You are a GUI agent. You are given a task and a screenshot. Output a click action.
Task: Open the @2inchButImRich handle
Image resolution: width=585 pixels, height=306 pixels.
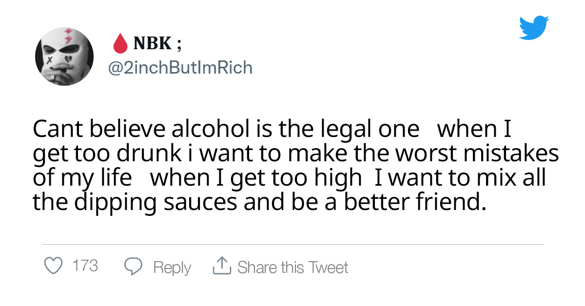click(179, 68)
